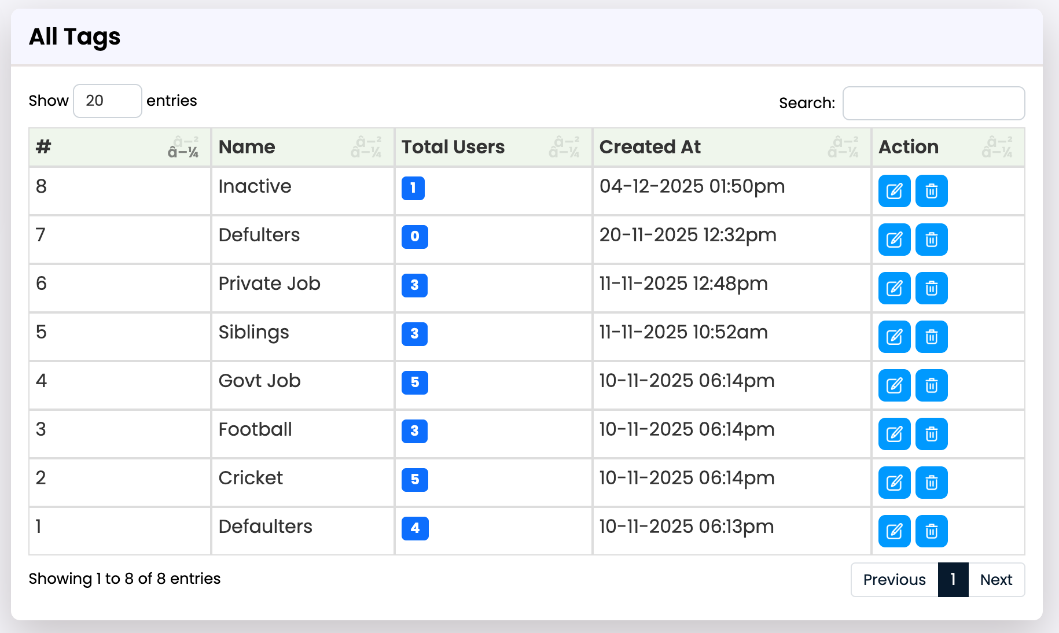Switch to page 1 in pagination
The width and height of the screenshot is (1059, 633).
[x=953, y=580]
